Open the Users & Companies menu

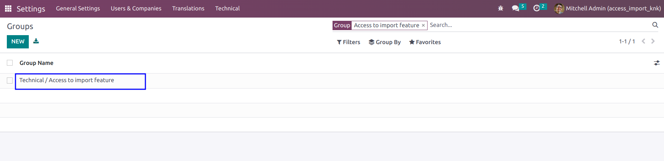tap(136, 8)
